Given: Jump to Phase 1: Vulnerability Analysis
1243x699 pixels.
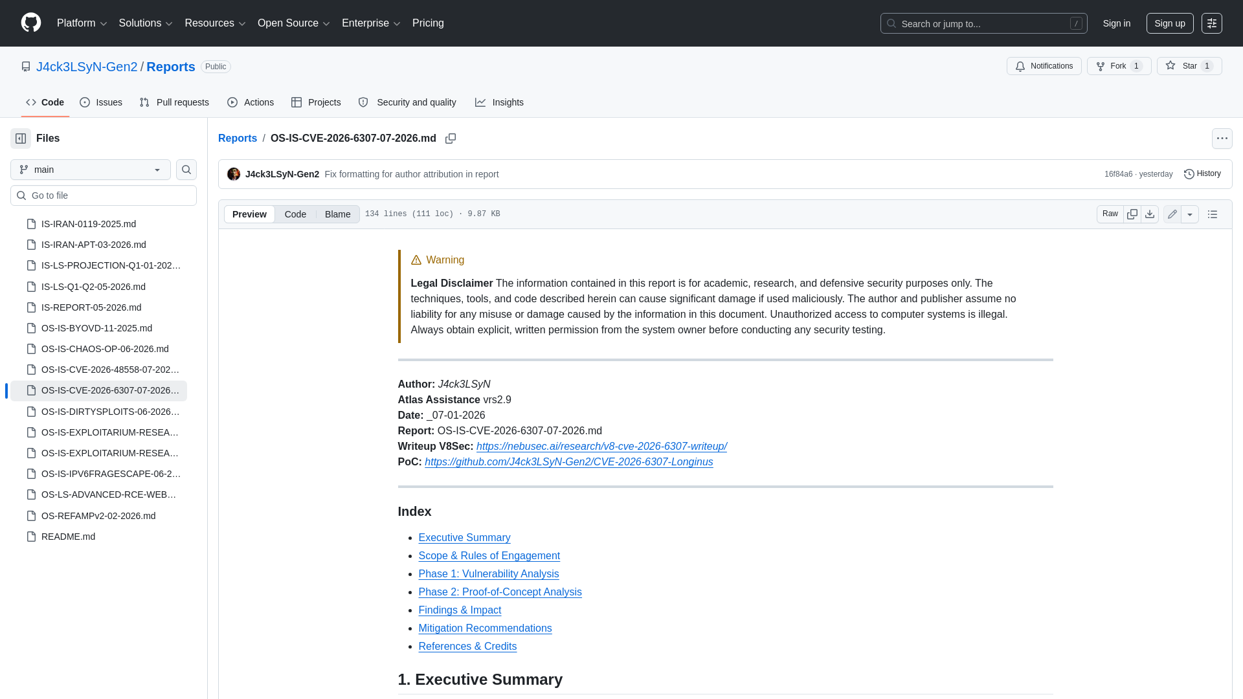Looking at the screenshot, I should pyautogui.click(x=488, y=574).
